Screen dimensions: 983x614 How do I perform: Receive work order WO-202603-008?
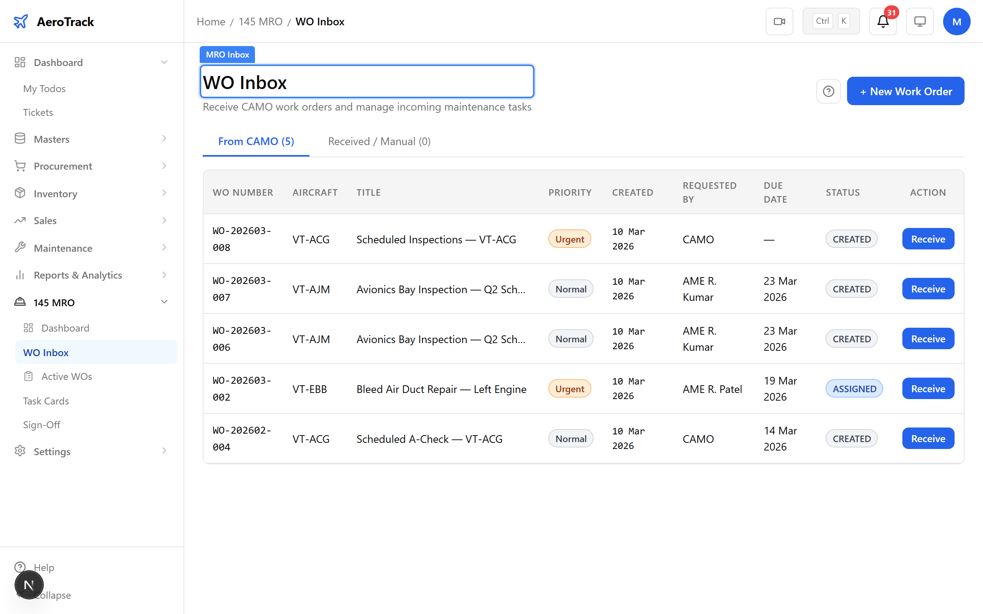tap(928, 239)
